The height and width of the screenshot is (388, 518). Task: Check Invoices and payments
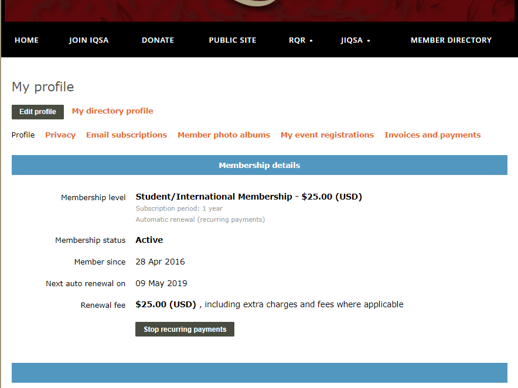[x=432, y=135]
